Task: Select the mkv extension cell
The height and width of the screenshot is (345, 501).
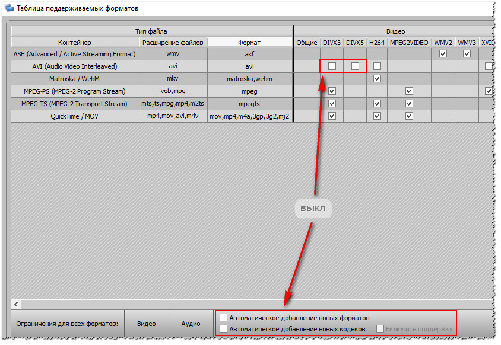Action: click(173, 79)
